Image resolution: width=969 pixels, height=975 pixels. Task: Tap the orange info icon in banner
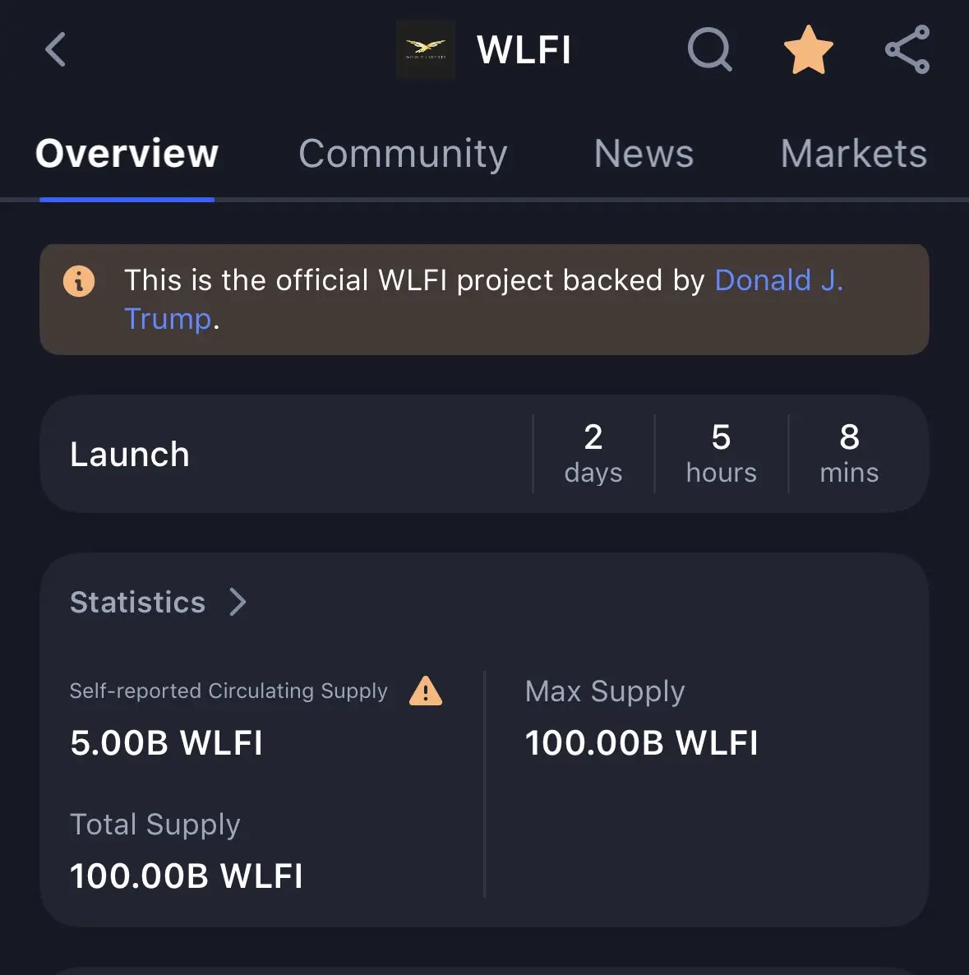click(79, 281)
